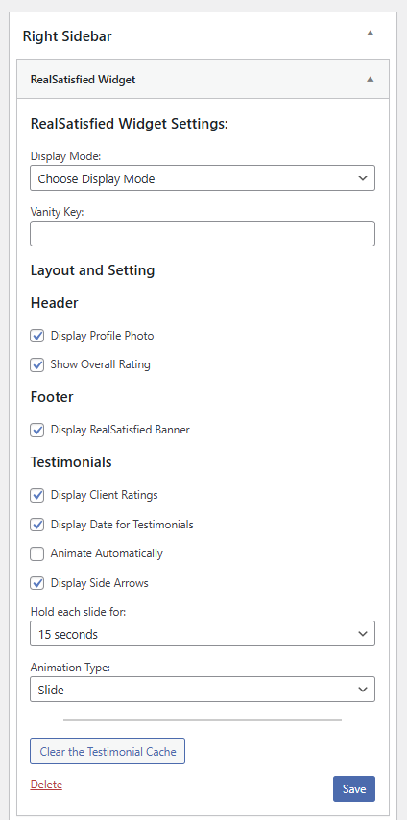The image size is (407, 820).
Task: Toggle Show Overall Rating checkbox
Action: coord(37,365)
